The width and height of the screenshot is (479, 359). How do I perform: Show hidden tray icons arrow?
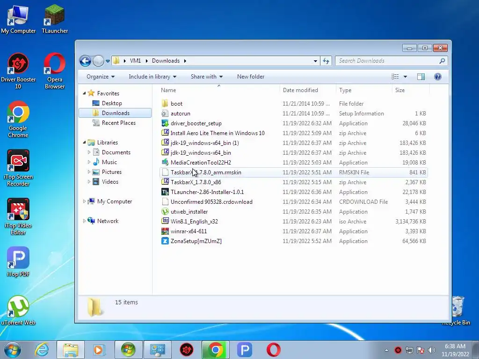click(386, 350)
